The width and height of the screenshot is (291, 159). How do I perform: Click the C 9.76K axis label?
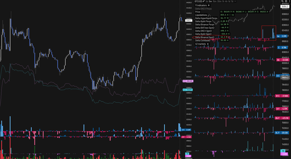(282, 47)
